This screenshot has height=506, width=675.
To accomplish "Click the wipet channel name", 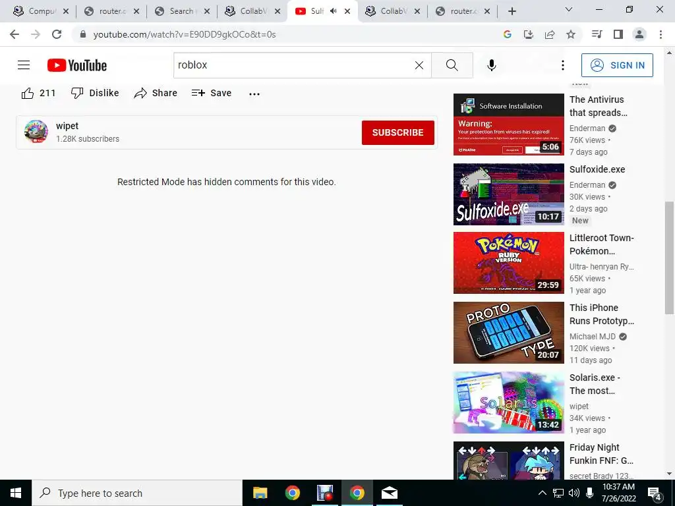I will (67, 126).
